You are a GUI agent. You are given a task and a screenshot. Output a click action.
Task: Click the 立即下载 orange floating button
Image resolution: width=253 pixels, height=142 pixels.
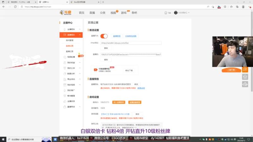click(x=231, y=70)
